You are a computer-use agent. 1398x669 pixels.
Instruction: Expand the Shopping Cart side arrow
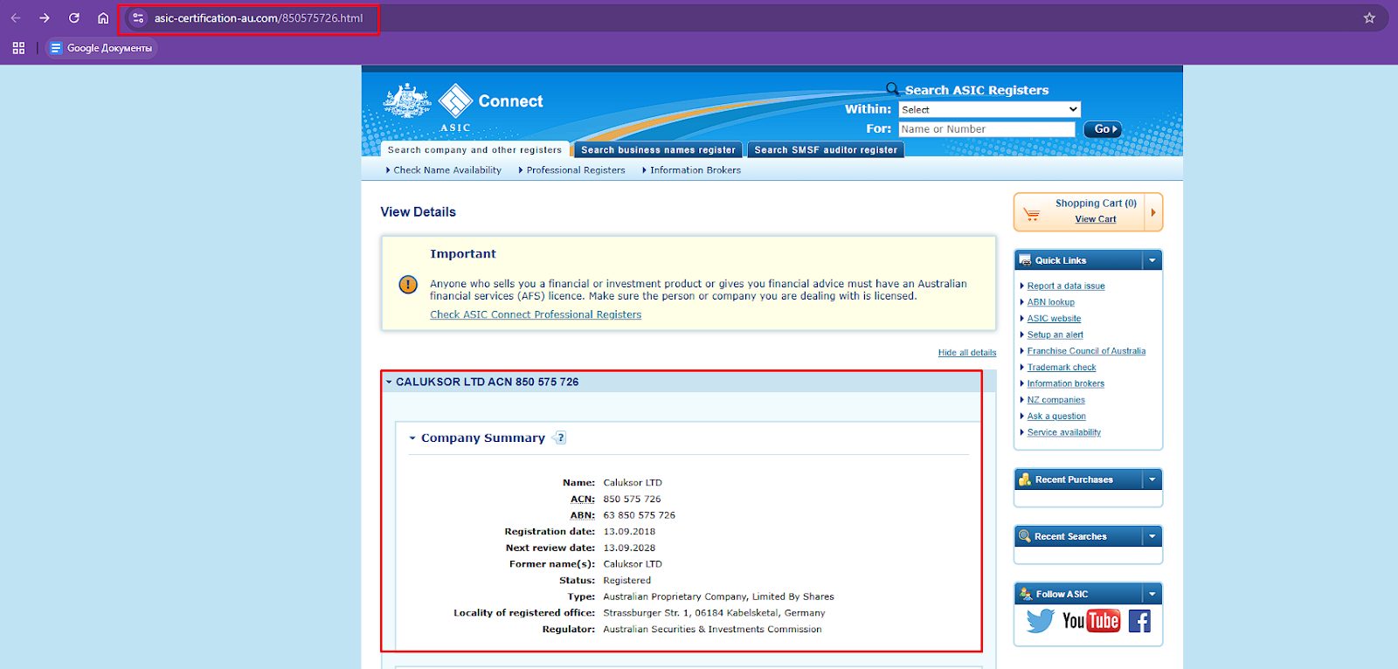click(x=1153, y=212)
